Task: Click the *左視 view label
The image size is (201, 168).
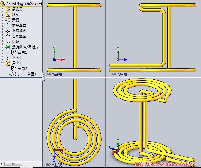Action: coord(122,74)
